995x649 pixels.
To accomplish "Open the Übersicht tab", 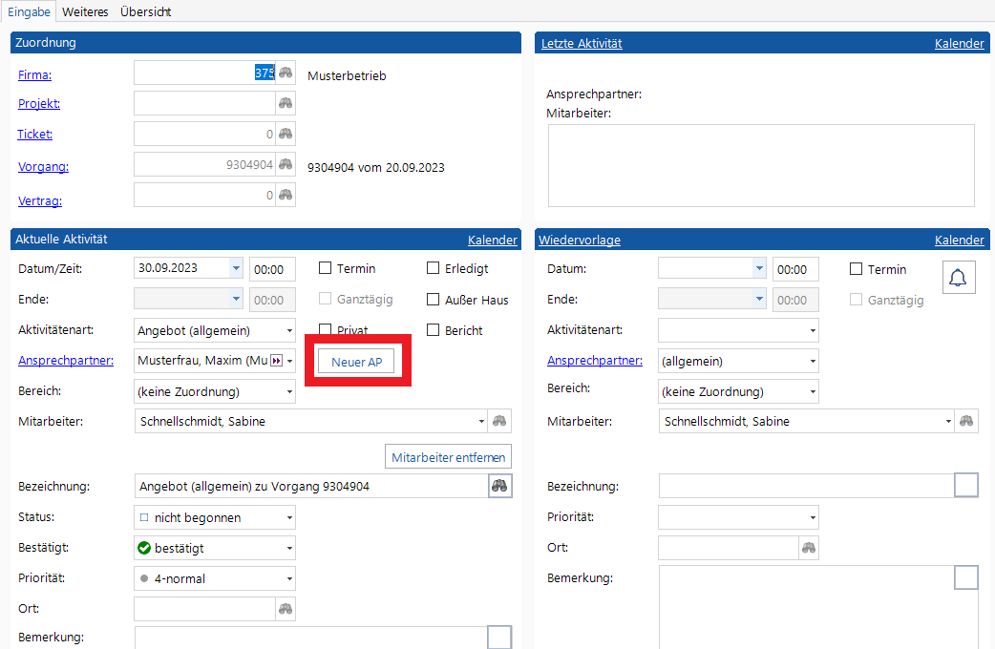I will (x=145, y=11).
